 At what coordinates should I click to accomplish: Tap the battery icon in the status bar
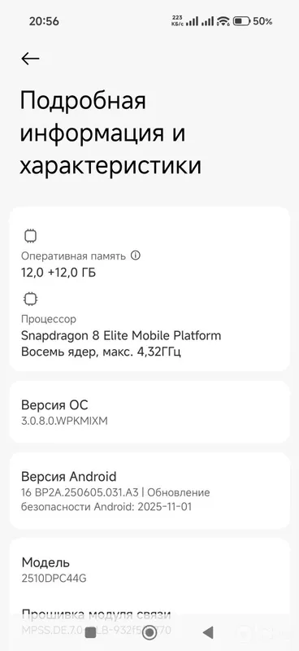tap(241, 21)
